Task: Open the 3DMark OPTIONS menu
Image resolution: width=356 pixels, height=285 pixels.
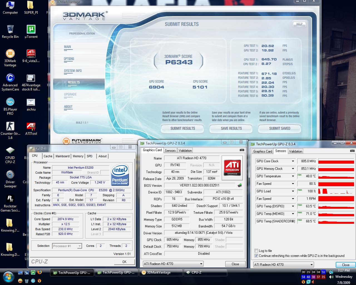Action: pos(69,59)
